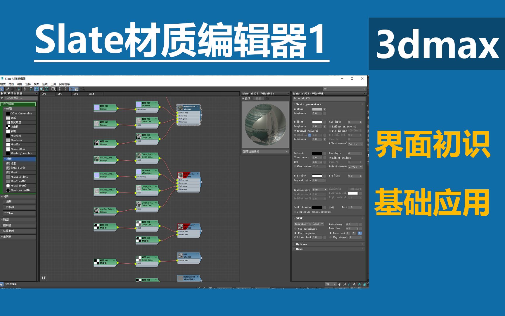The image size is (505, 316).
Task: Click the Move children toolbar icon
Action: [x=31, y=89]
